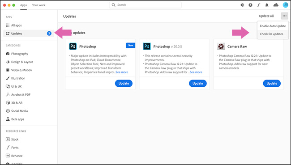Click the blue updates count badge 3
Image resolution: width=291 pixels, height=165 pixels.
pos(49,34)
